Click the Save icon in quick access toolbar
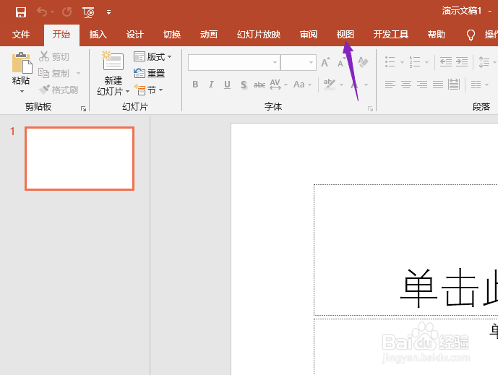The height and width of the screenshot is (375, 498). pos(21,12)
